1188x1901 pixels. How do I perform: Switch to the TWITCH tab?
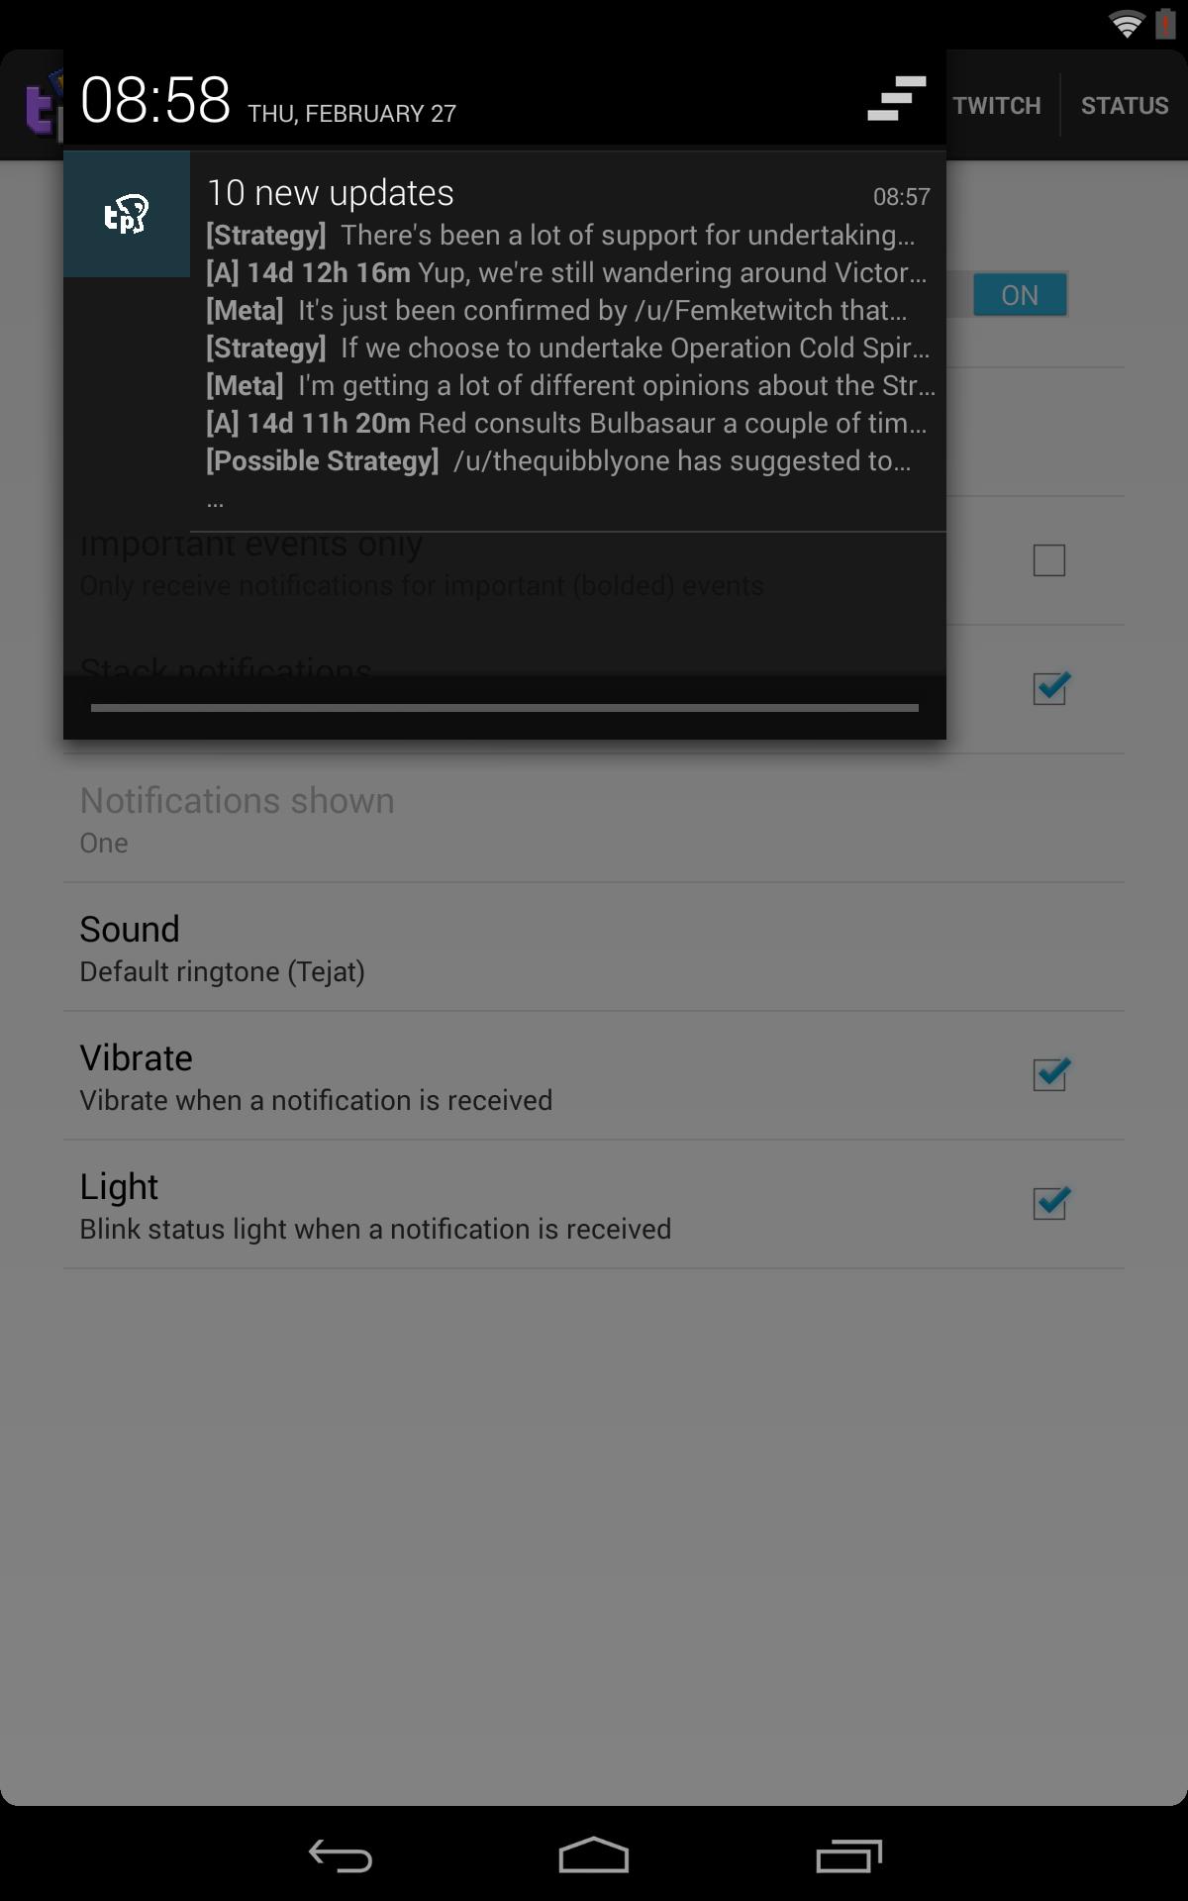(x=997, y=105)
